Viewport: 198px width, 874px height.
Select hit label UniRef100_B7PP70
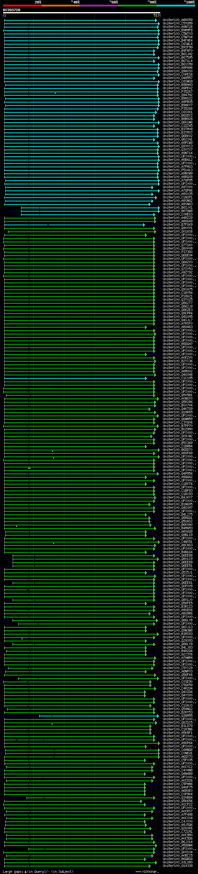[178, 426]
